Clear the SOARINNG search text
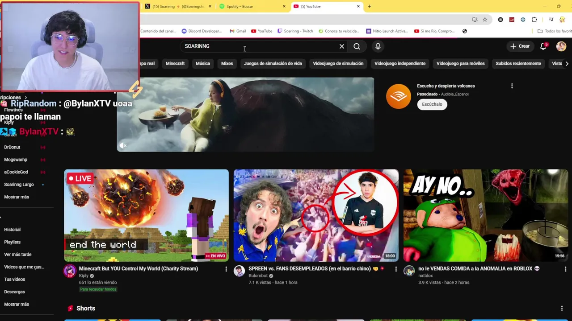The image size is (572, 321). coord(342,46)
